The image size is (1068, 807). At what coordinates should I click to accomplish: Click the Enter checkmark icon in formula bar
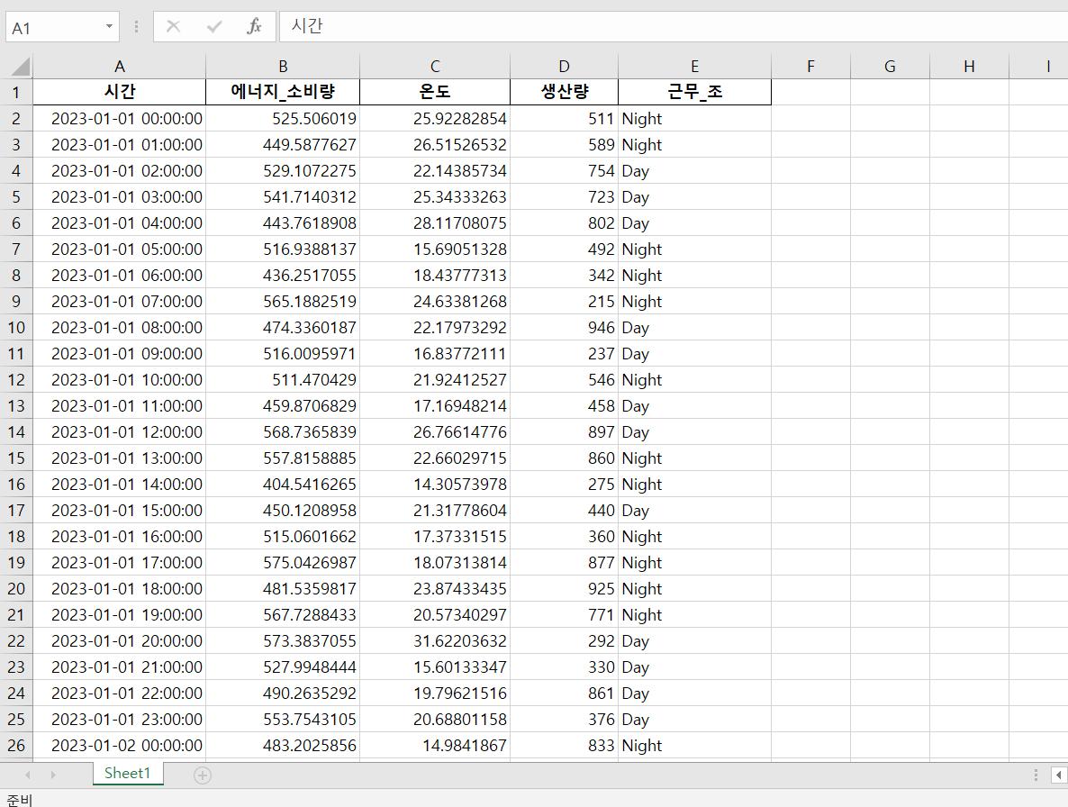pyautogui.click(x=213, y=27)
